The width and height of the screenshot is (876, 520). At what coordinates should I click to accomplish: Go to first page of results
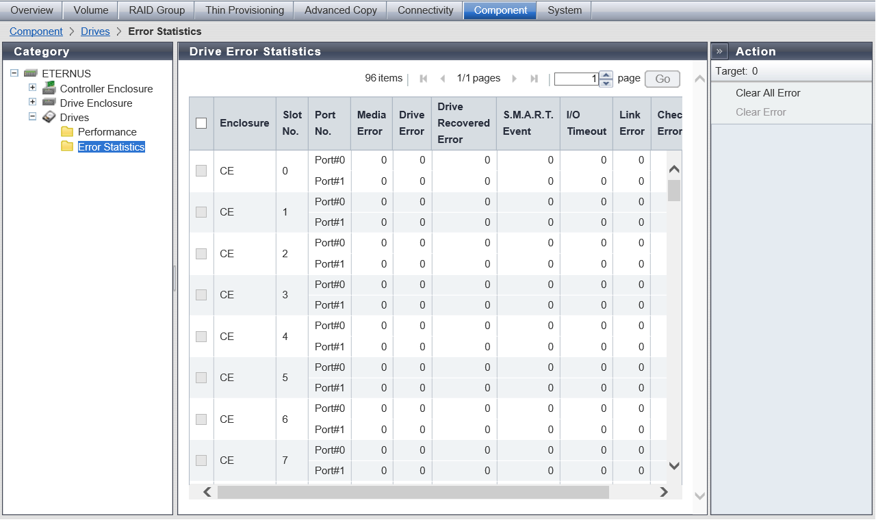(424, 79)
